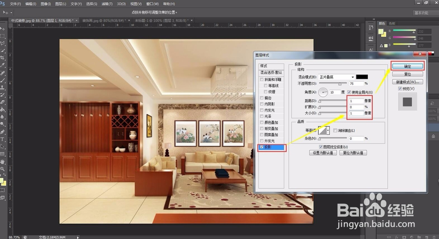Toggle 图层挖空投影 checkbox
This screenshot has width=439, height=239.
point(321,147)
